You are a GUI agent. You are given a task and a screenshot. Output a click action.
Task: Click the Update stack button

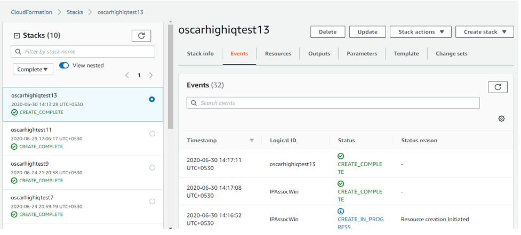click(367, 32)
